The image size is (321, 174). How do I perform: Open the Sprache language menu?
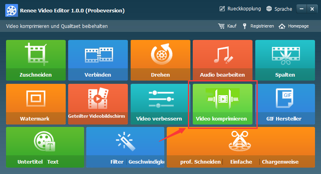click(x=283, y=9)
